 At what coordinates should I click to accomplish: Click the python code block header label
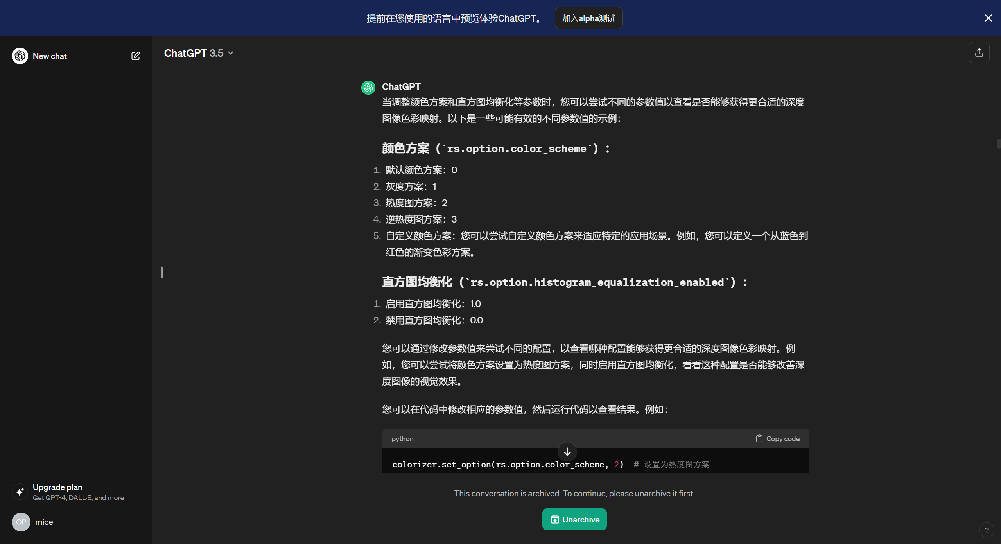(402, 438)
